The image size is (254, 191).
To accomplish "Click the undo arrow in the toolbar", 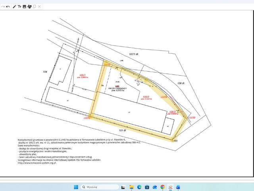I will [8, 7].
